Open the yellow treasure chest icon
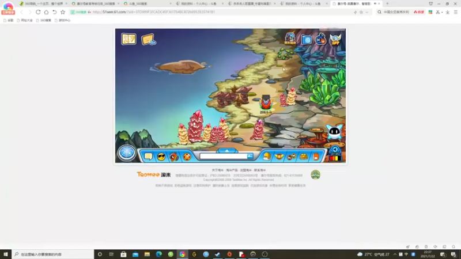The image size is (461, 259). [x=304, y=157]
